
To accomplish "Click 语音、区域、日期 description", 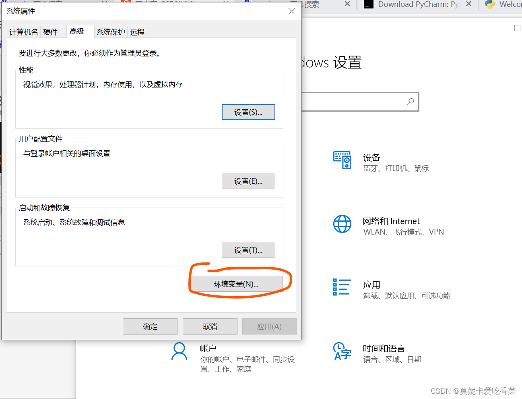I will [392, 360].
